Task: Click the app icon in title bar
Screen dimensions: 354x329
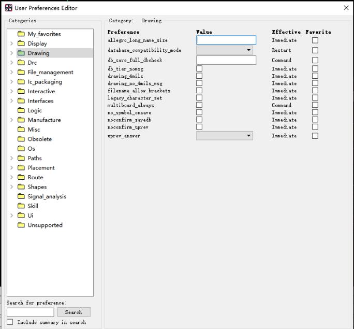Action: coord(8,8)
